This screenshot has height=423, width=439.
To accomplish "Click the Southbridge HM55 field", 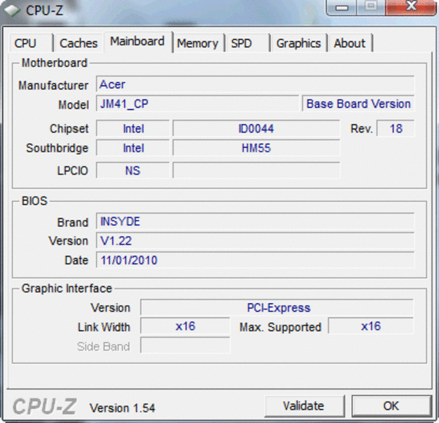I will 256,148.
